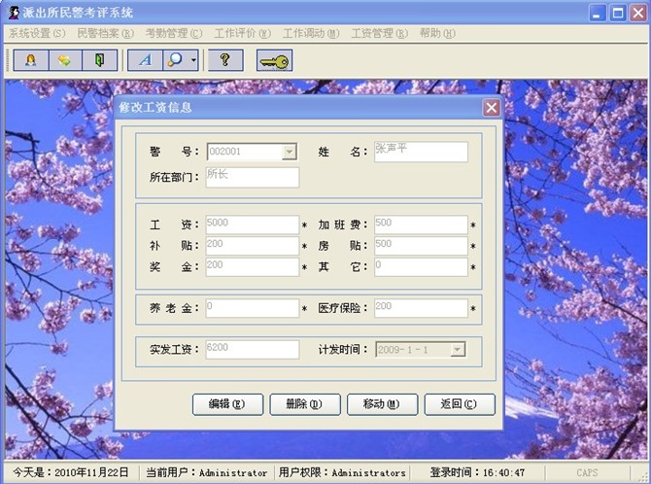Click the 奖金 input field
Screen dimensions: 651x484
253,267
